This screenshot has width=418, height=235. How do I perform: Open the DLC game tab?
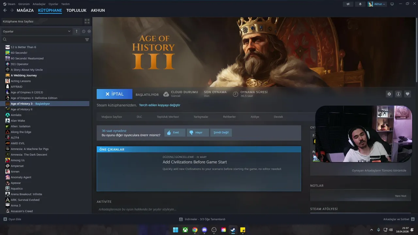(139, 117)
